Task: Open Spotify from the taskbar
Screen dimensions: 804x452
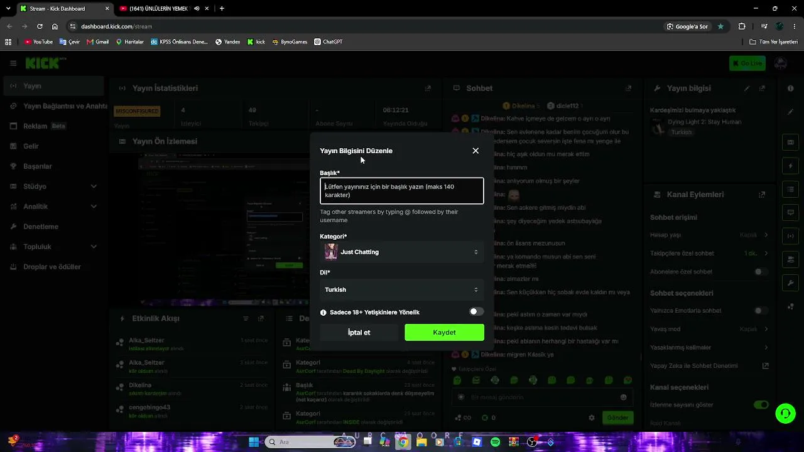Action: point(495,442)
